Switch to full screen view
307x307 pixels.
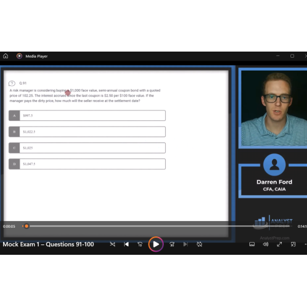(x=279, y=244)
